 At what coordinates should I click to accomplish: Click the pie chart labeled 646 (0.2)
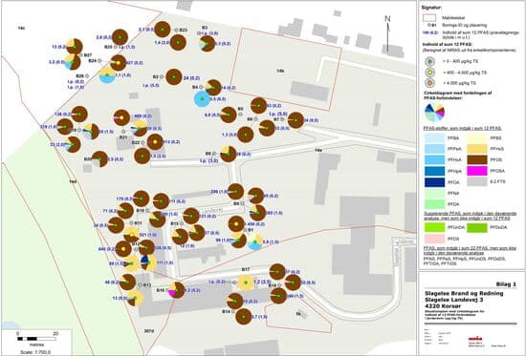tap(123, 249)
